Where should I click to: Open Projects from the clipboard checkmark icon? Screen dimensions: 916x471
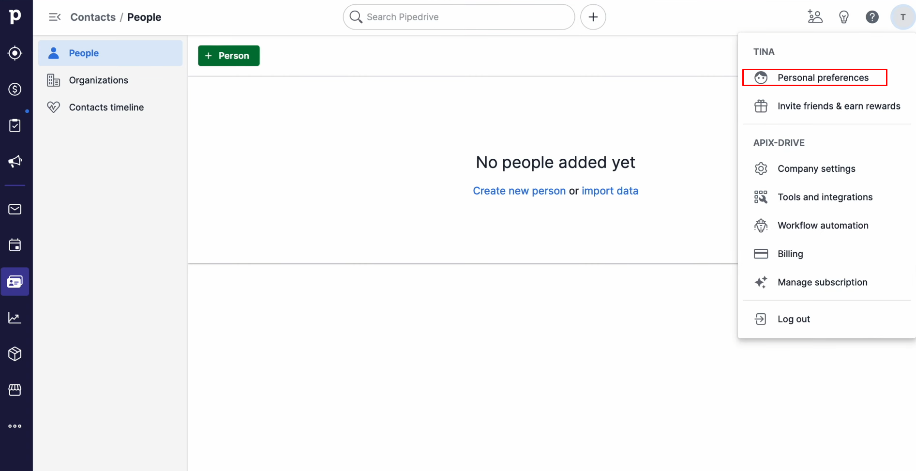point(15,125)
